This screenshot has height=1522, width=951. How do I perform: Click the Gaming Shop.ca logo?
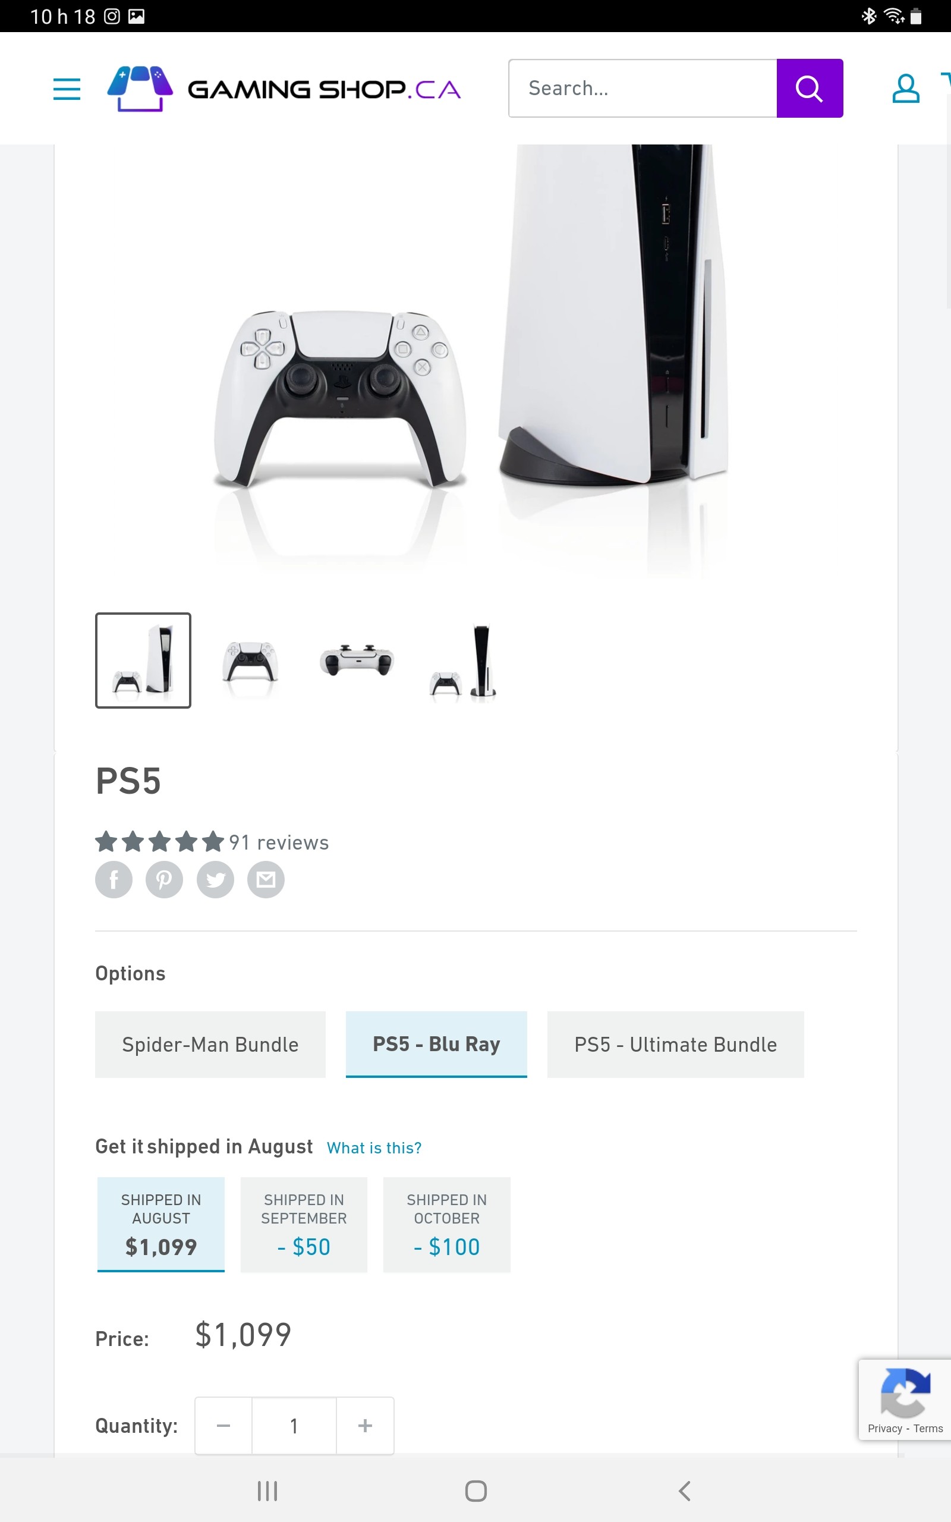pos(284,89)
